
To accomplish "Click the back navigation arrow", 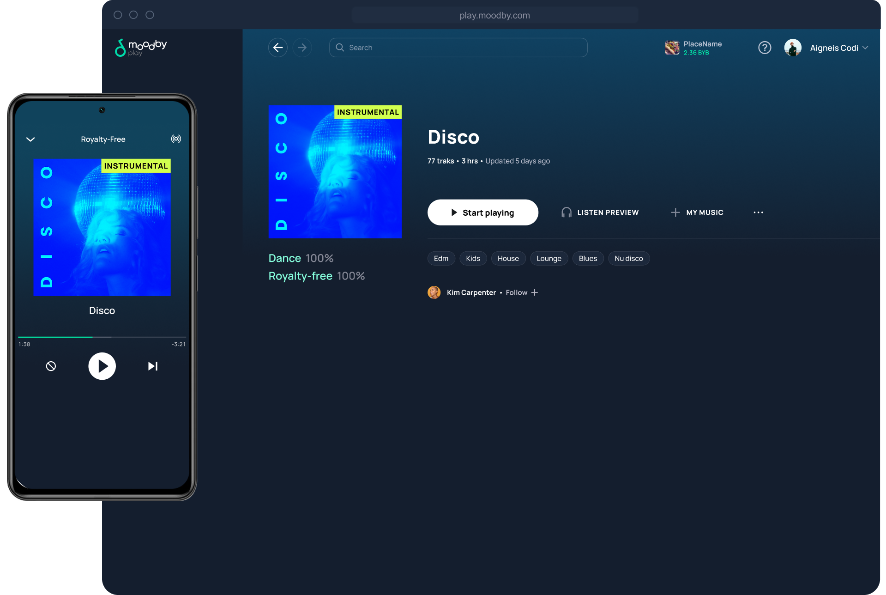I will [277, 47].
